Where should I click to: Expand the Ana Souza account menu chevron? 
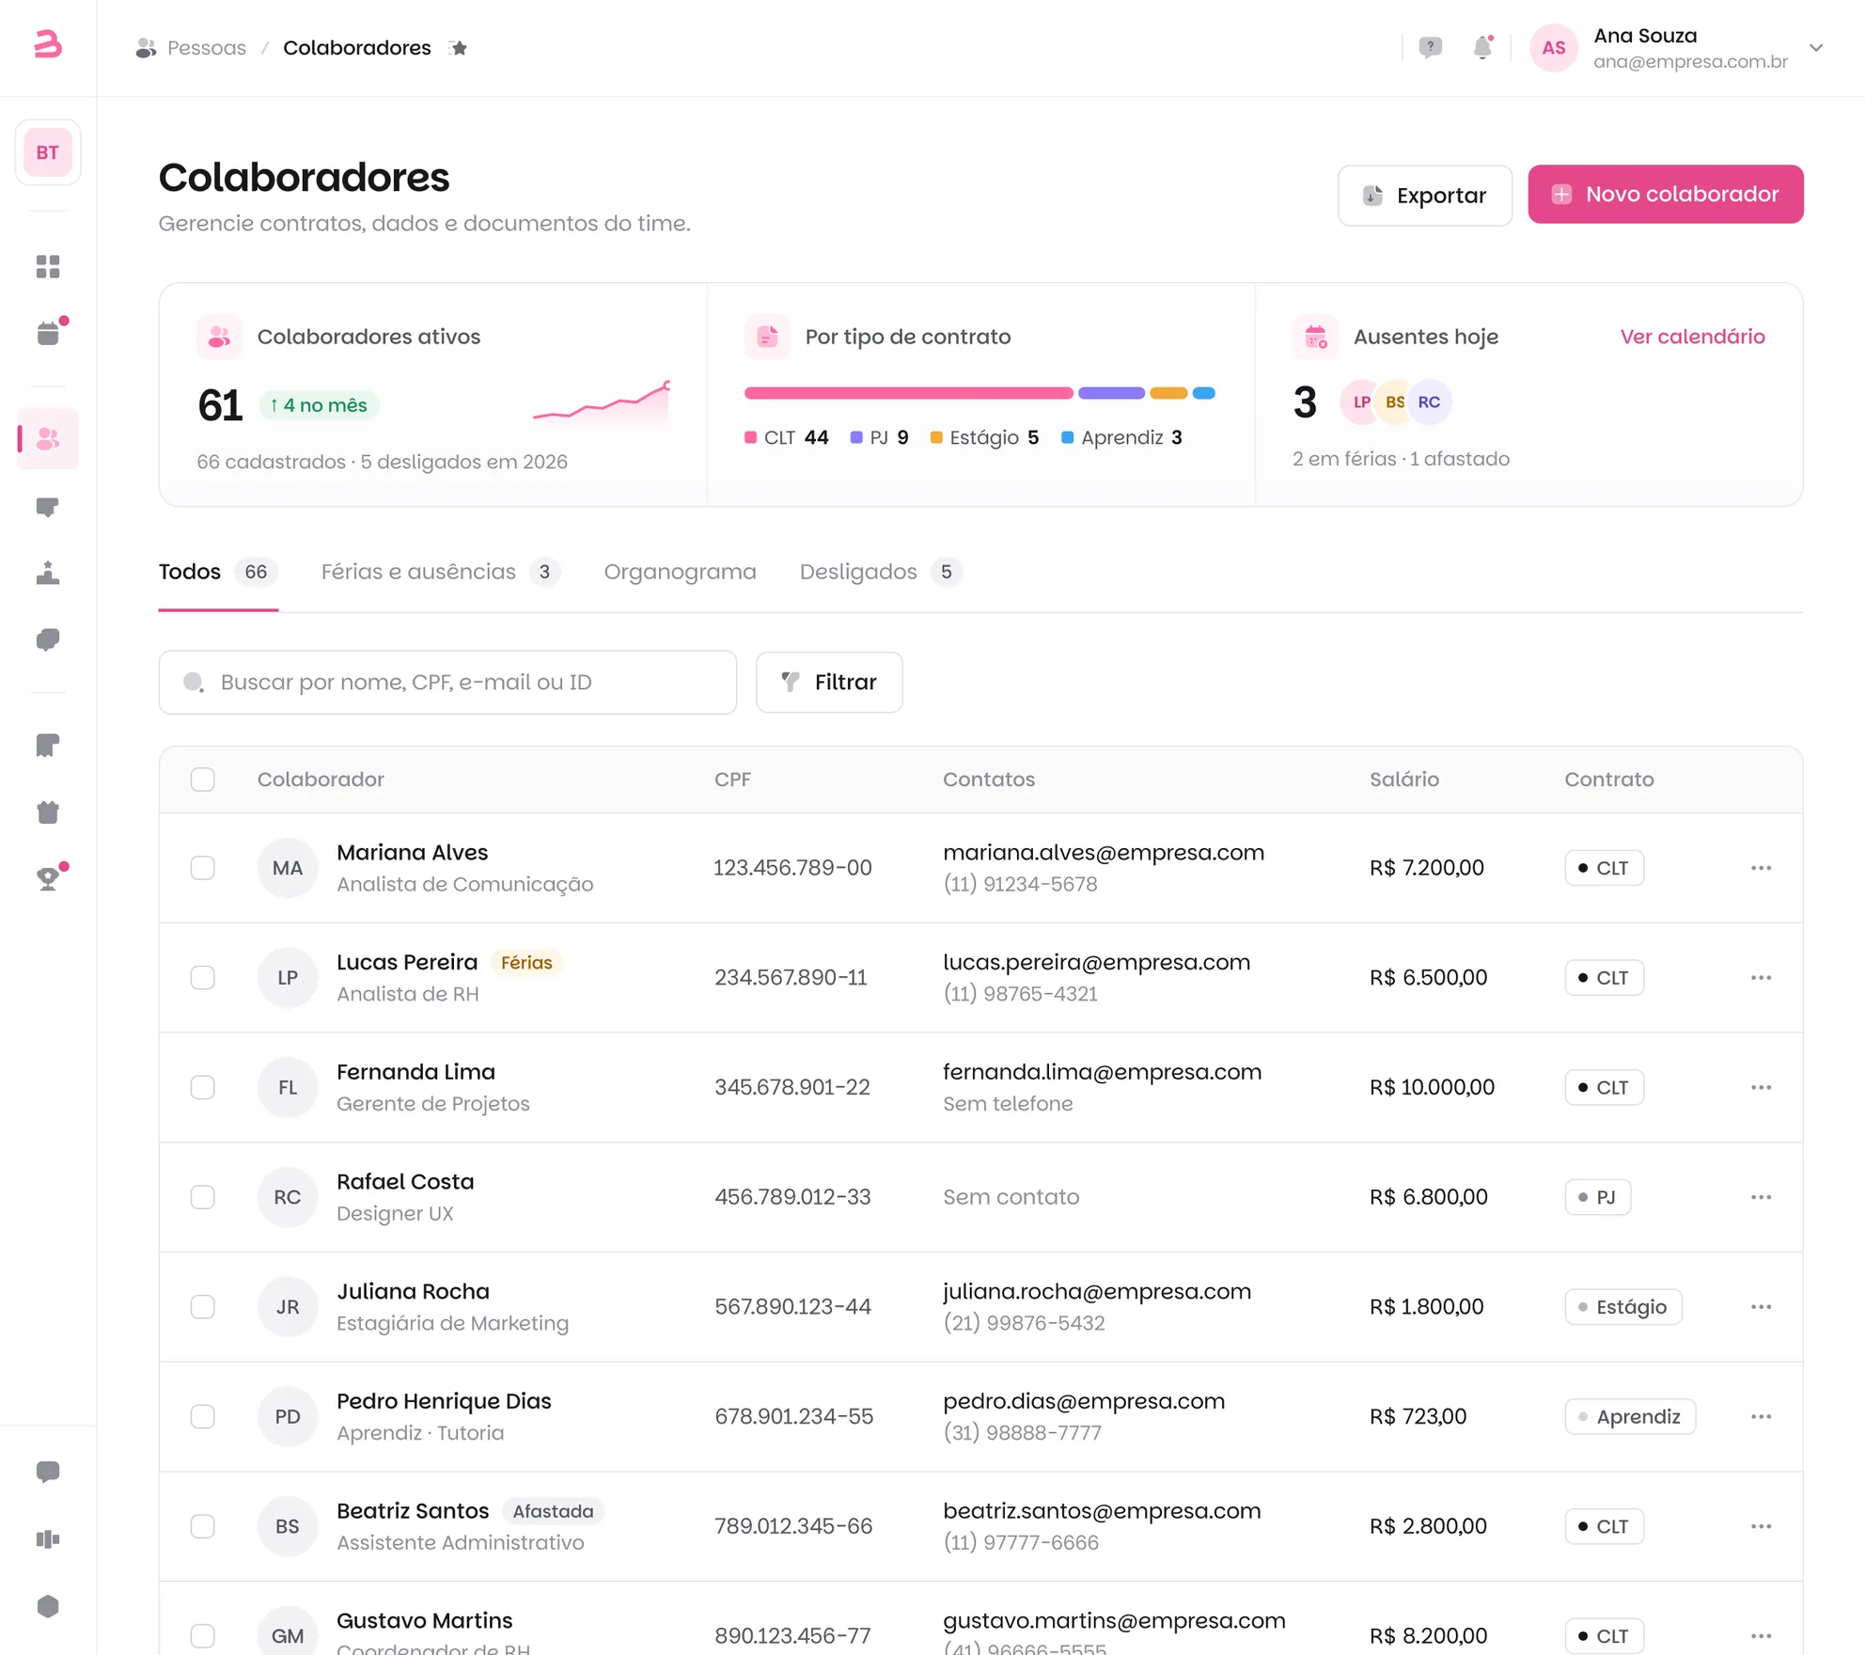tap(1816, 48)
